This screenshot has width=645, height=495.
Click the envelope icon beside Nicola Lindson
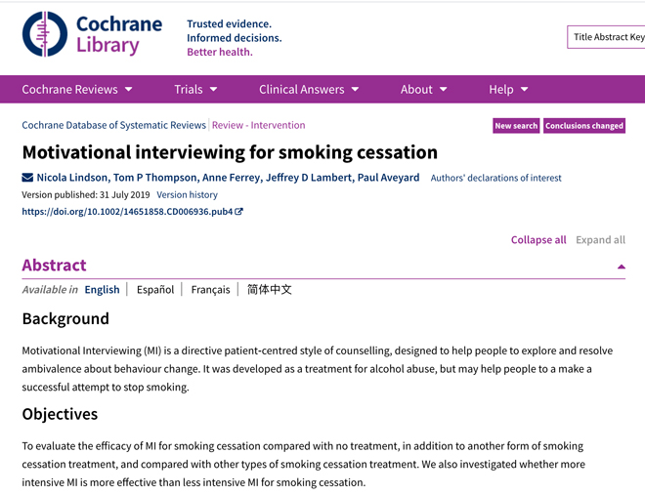point(27,178)
